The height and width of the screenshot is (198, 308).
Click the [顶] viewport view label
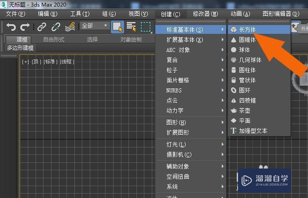(37, 62)
